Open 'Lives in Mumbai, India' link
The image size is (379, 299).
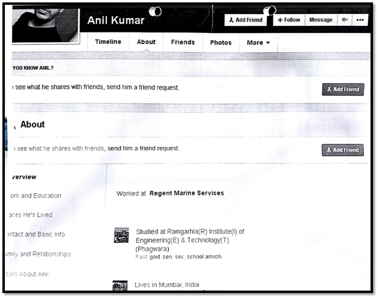(167, 285)
